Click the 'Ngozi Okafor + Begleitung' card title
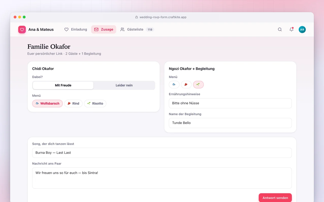 click(192, 69)
